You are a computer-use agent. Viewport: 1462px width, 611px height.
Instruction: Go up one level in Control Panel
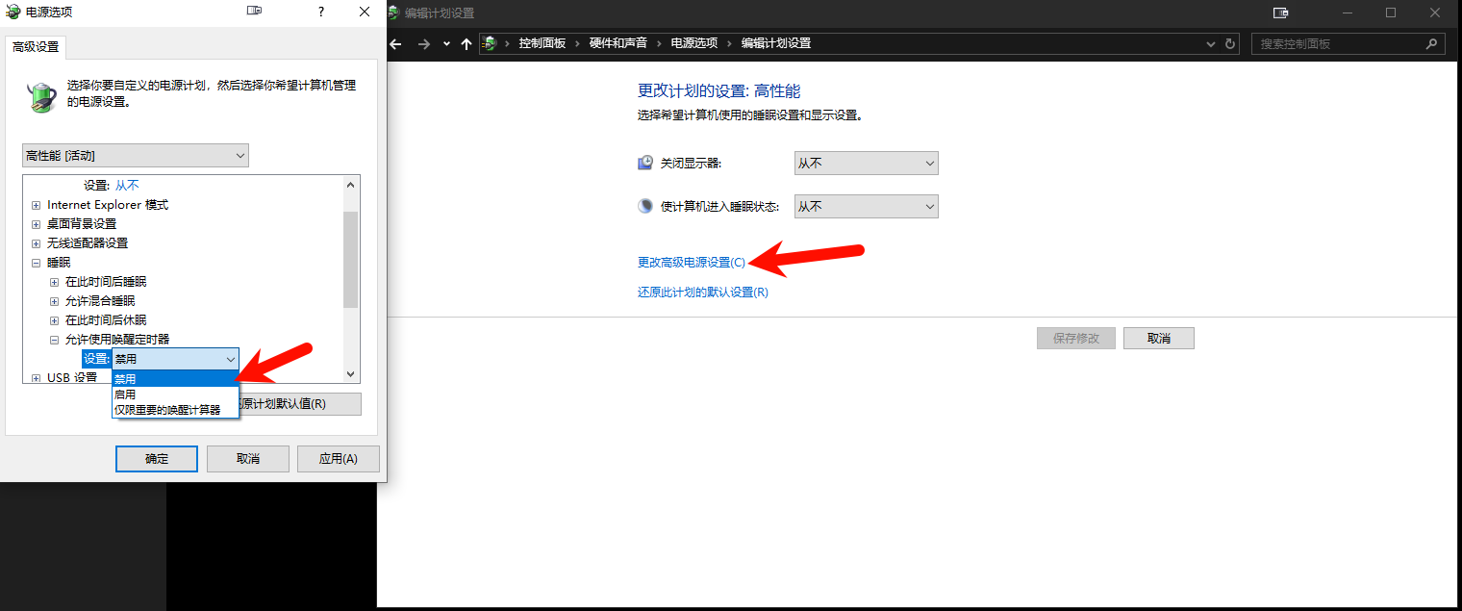tap(466, 44)
